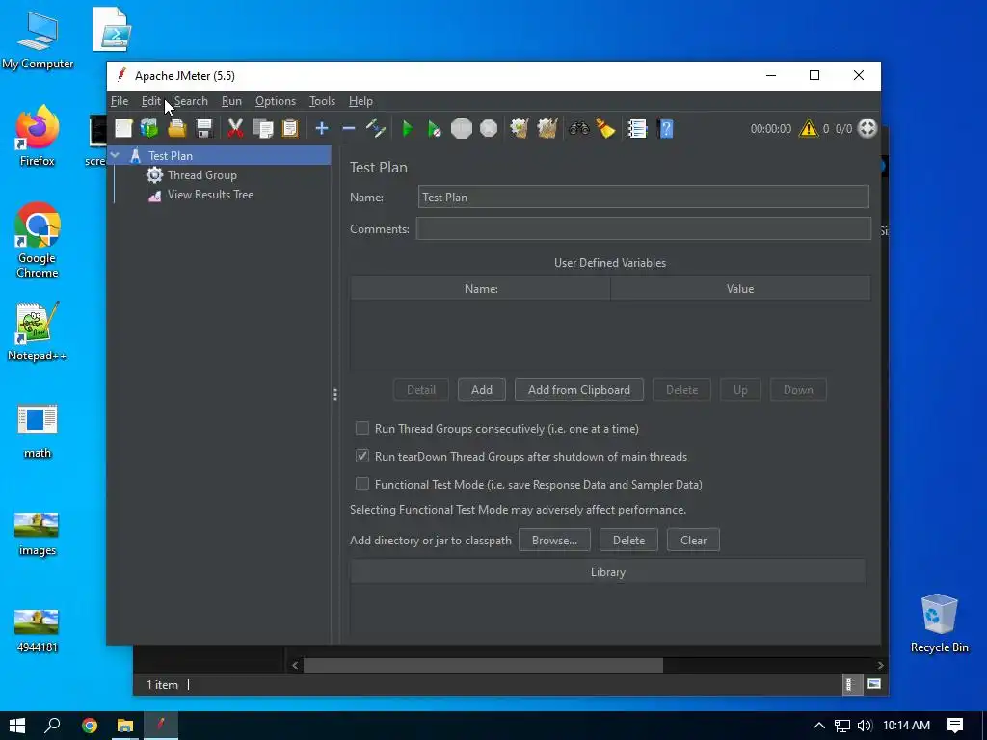Click the Copy toolbar icon

(262, 128)
